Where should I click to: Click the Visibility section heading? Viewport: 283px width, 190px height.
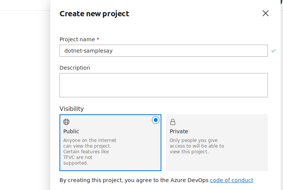[x=72, y=109]
